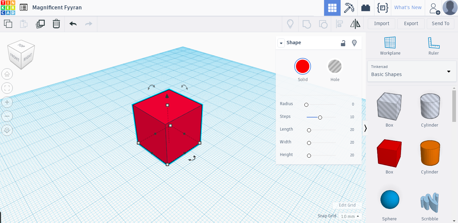The image size is (458, 223).
Task: Click the view cube TOP face
Action: pos(21,46)
